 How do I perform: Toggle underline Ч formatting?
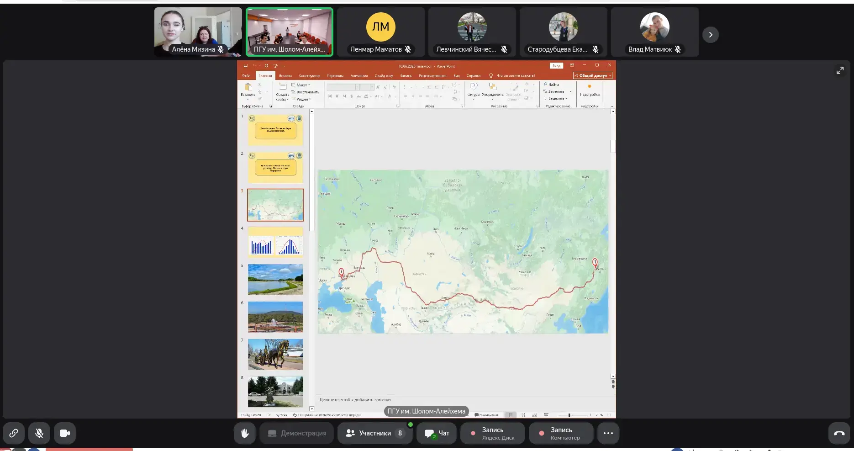(344, 96)
